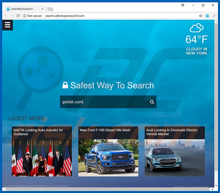Go forward to next page

pos(12,16)
